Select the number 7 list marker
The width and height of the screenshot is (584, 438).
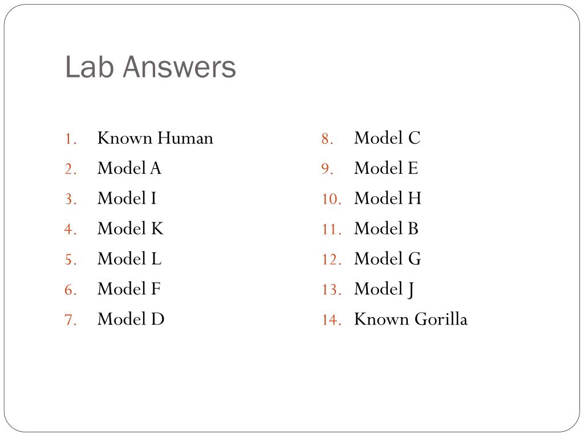[71, 320]
